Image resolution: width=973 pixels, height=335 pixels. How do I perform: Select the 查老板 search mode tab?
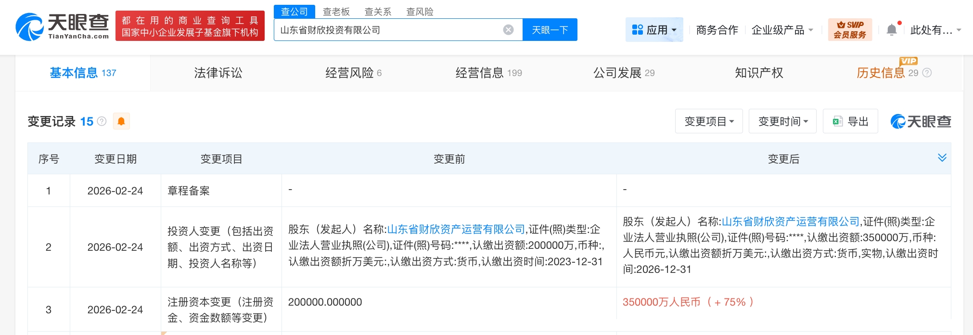336,12
